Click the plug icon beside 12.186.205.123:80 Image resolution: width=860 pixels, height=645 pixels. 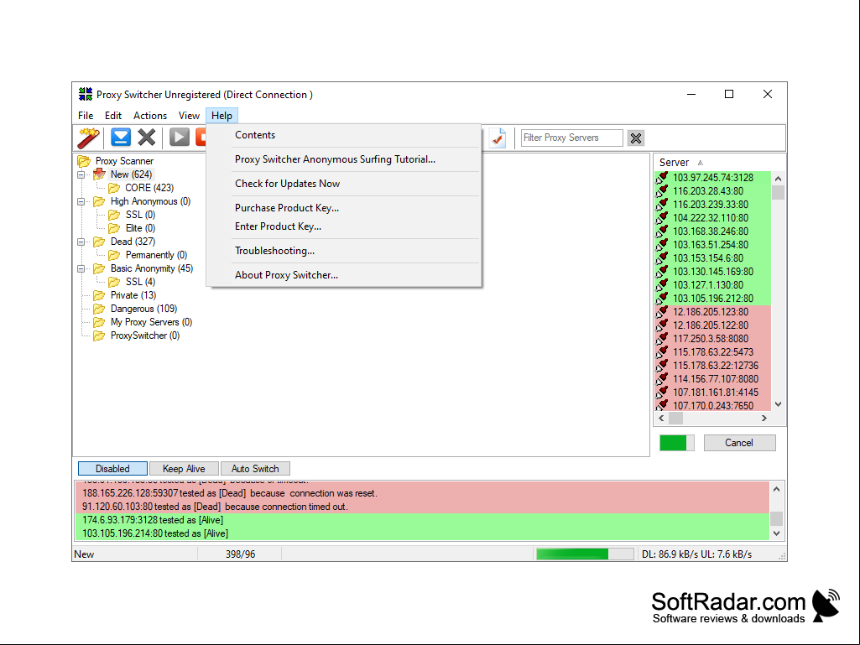(x=662, y=311)
